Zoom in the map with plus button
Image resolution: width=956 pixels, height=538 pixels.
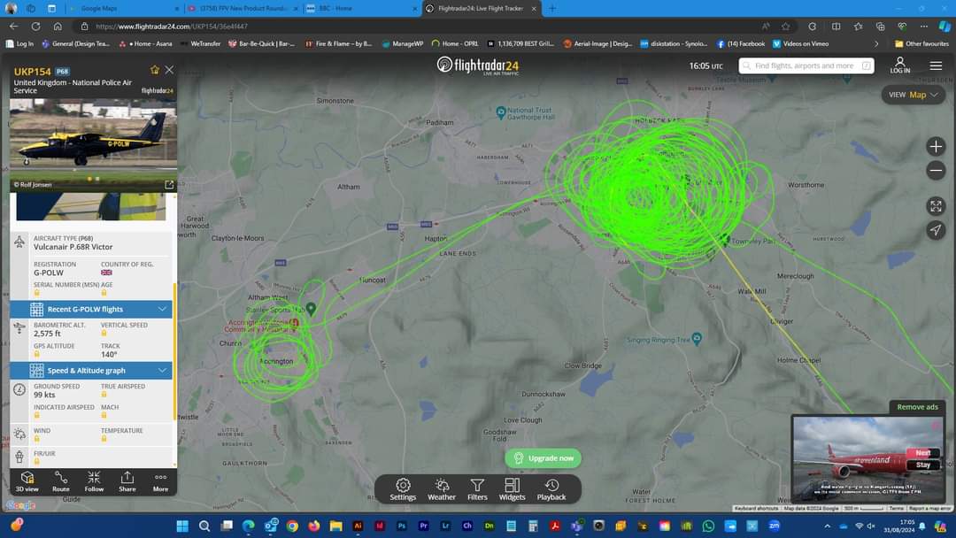point(936,146)
